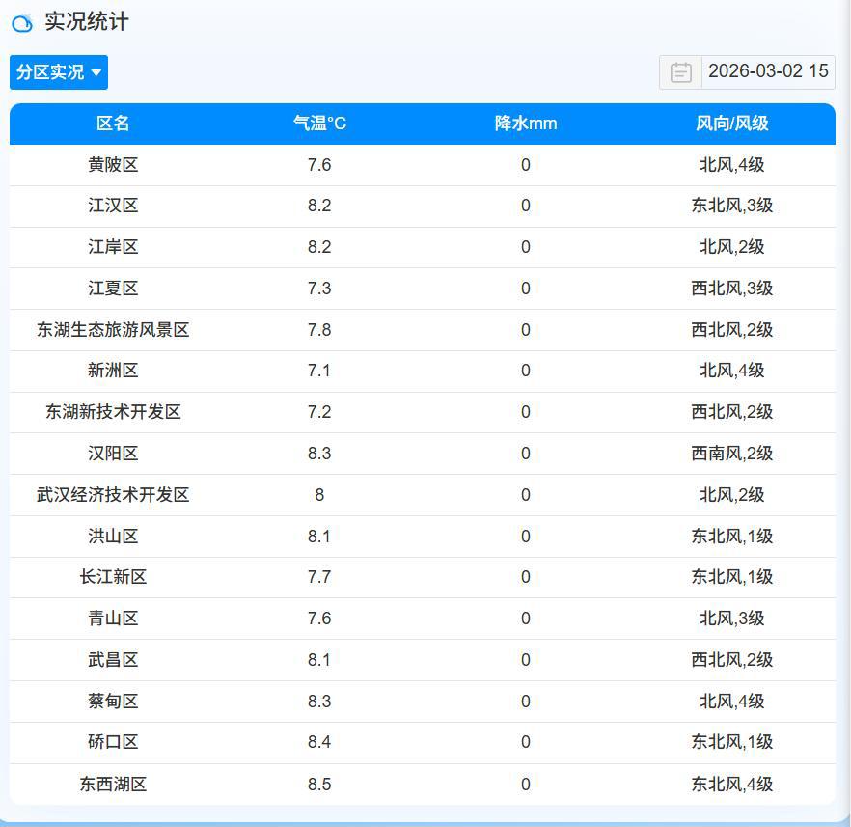Image resolution: width=851 pixels, height=827 pixels.
Task: Select the 江汉区 district row
Action: 113,206
